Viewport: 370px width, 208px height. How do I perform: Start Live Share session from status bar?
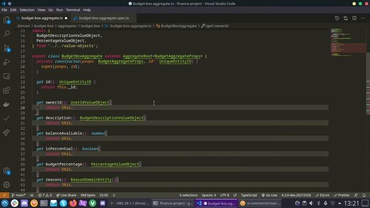click(x=66, y=195)
